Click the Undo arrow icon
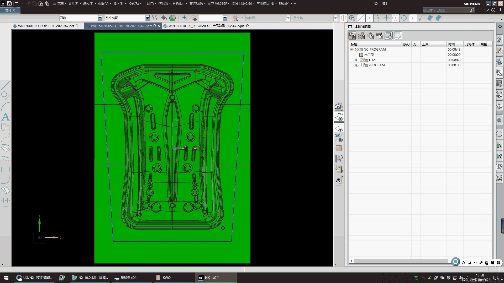 [x=17, y=3]
